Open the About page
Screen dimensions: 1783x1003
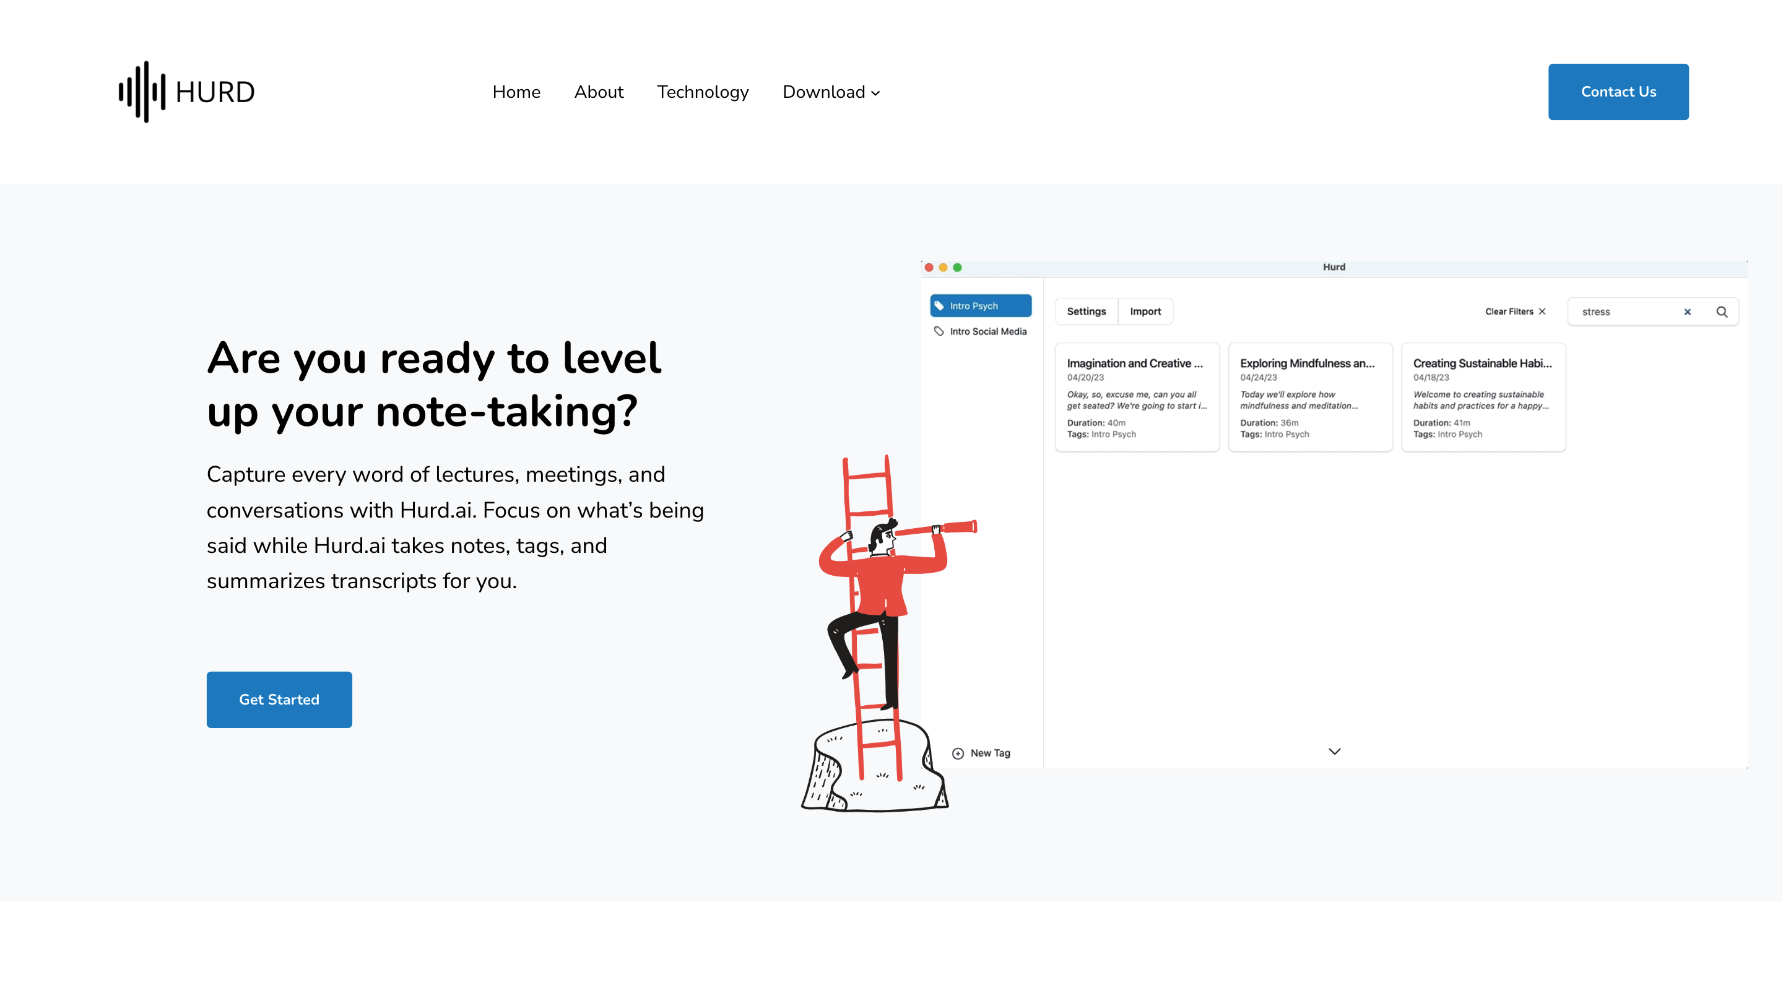click(598, 92)
